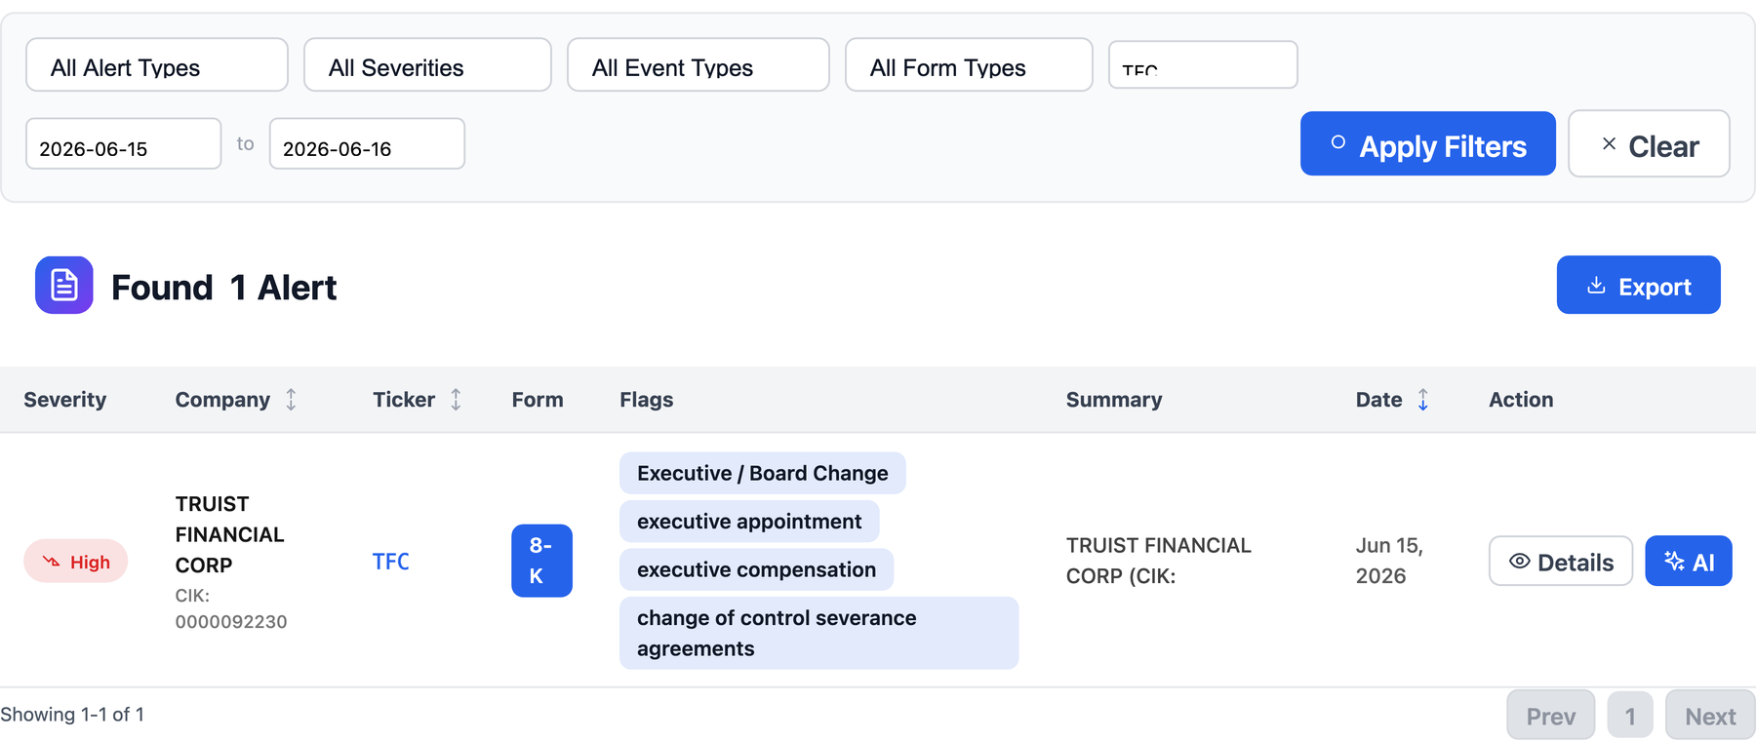This screenshot has width=1756, height=741.
Task: Open the TFC ticker link
Action: coord(391,562)
